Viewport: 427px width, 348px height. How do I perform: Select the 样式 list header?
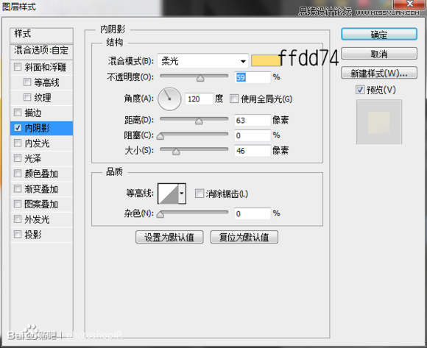[x=42, y=35]
